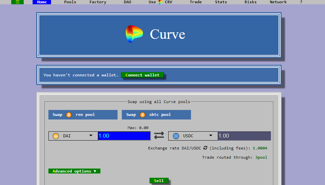Open the DAI token dropdown
The width and height of the screenshot is (325, 185).
[73, 136]
